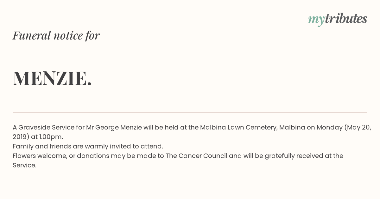Viewport: 380px width, 199px height.
Task: Click "The Cancer Council" text
Action: click(x=196, y=156)
